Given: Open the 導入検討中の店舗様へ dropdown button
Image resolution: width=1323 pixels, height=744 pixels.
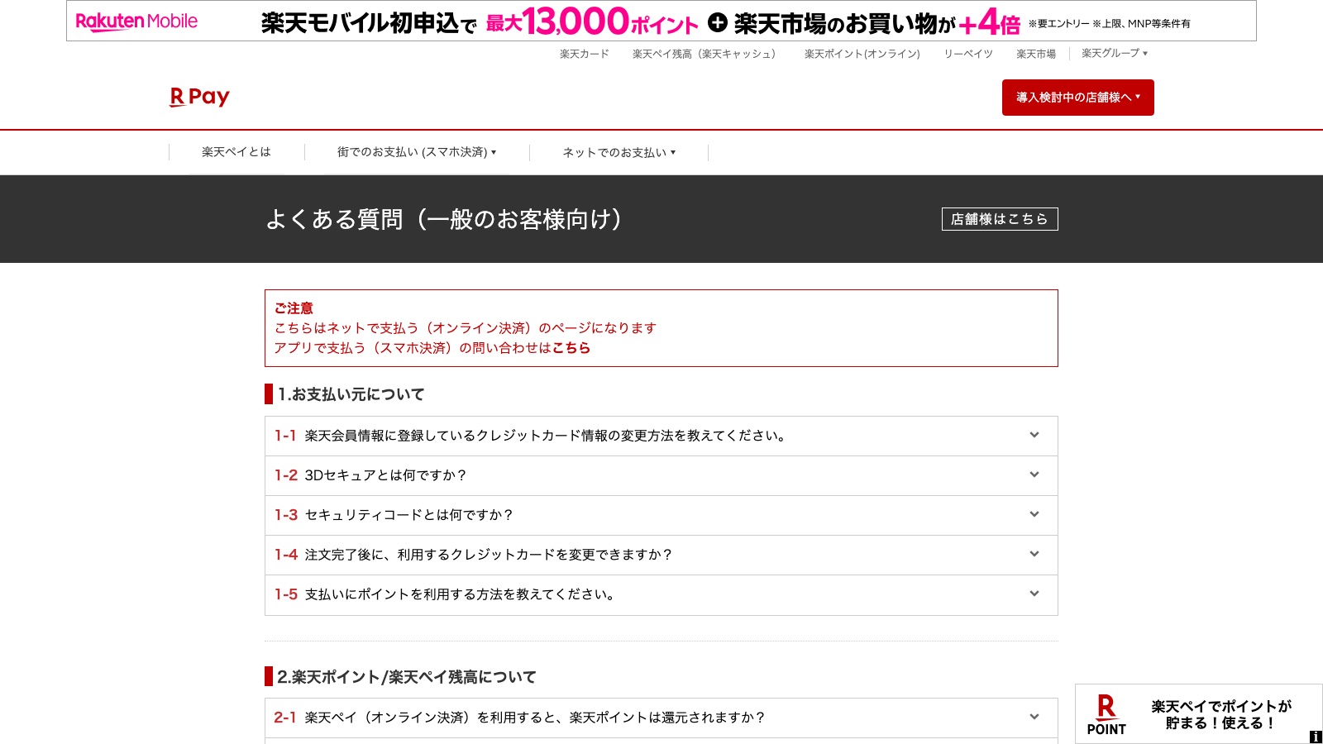Looking at the screenshot, I should 1077,98.
